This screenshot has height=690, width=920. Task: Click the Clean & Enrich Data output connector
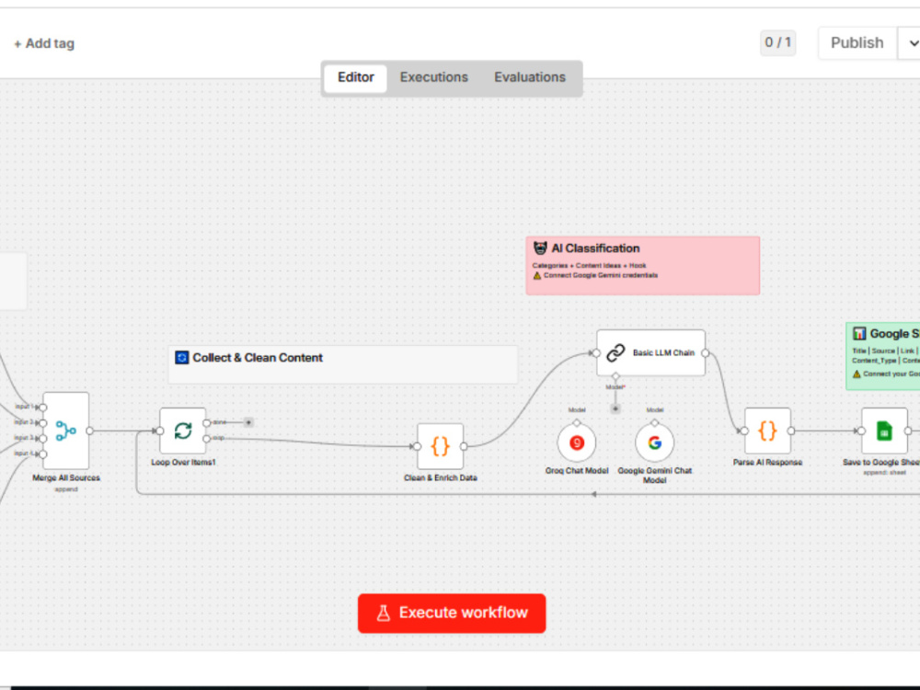(x=464, y=446)
